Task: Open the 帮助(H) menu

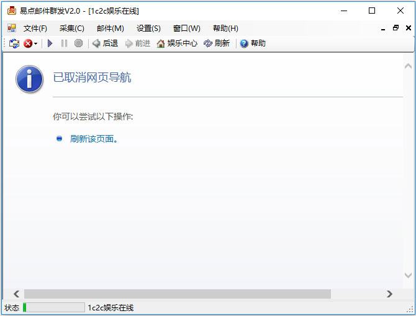Action: pyautogui.click(x=225, y=29)
